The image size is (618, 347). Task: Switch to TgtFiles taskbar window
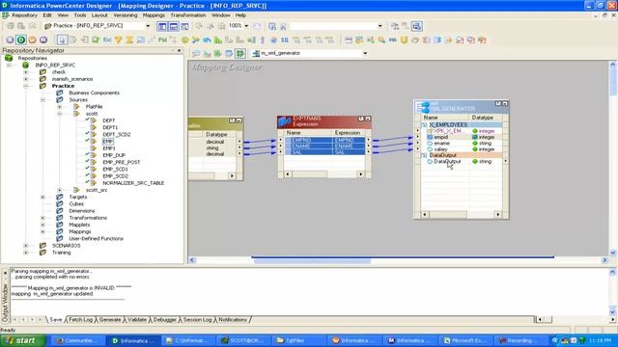pos(298,340)
